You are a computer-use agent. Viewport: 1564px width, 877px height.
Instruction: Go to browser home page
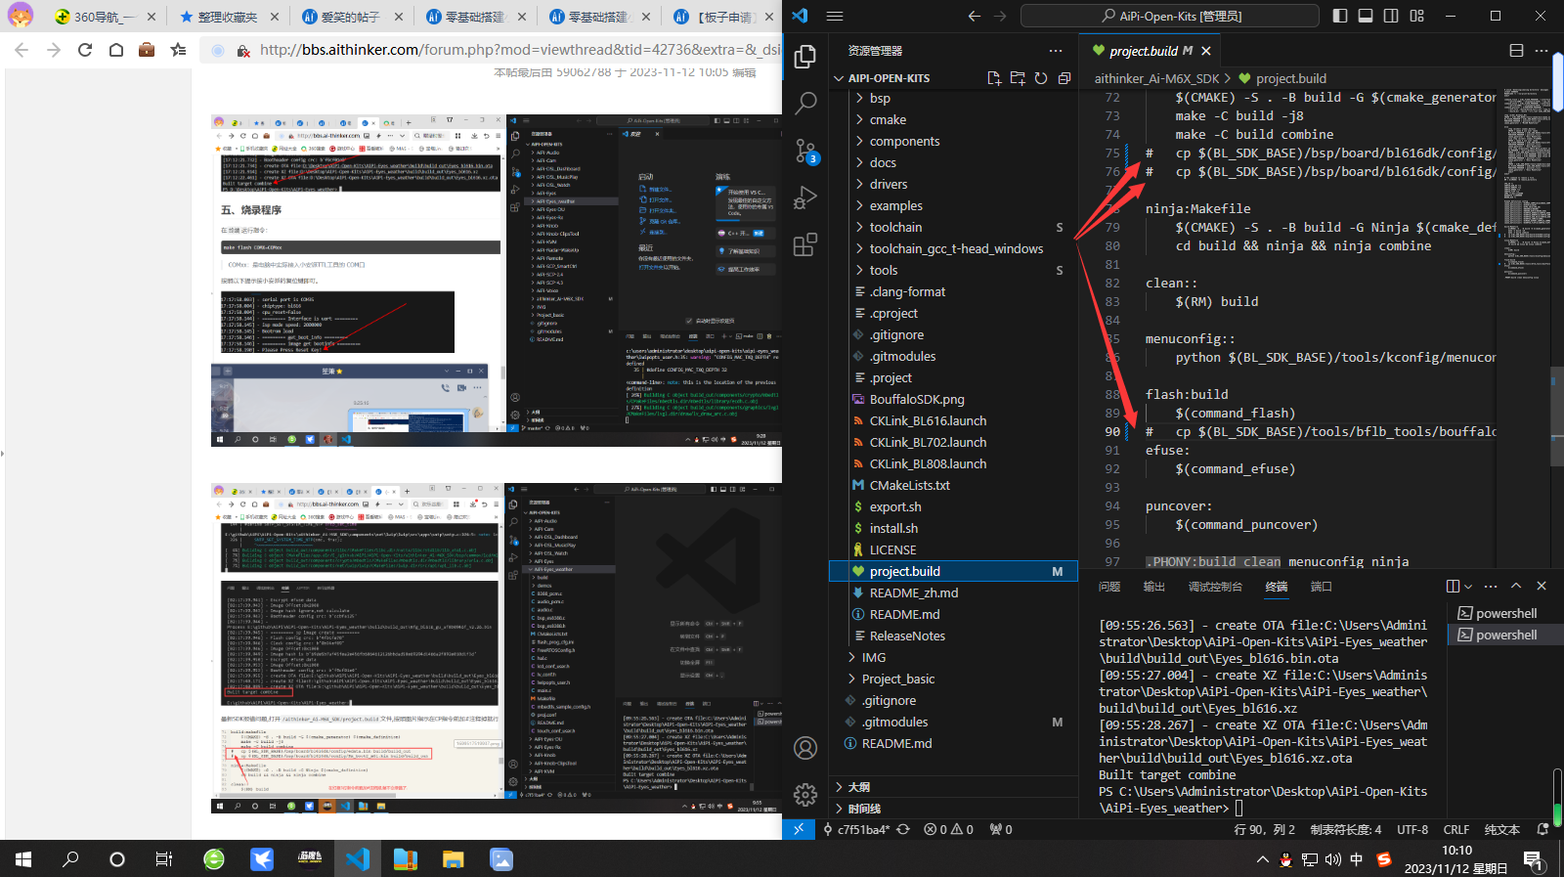coord(116,50)
